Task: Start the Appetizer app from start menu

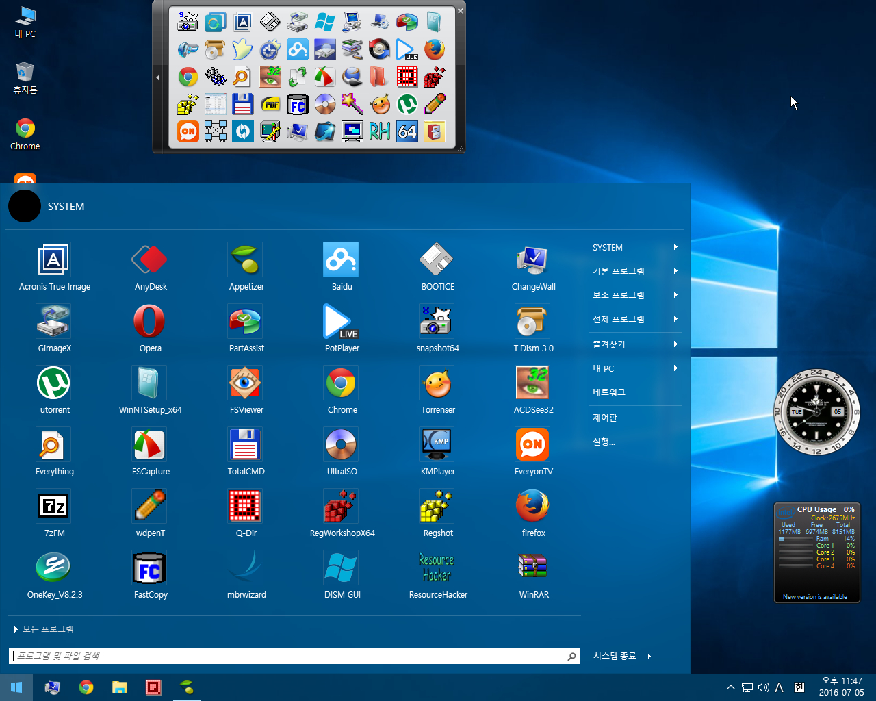Action: [246, 267]
